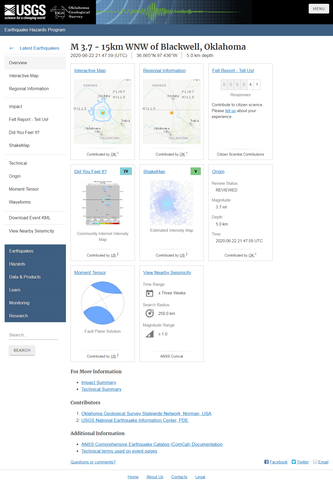Image resolution: width=333 pixels, height=488 pixels.
Task: Click the Fault Plane Solution beachball image
Action: click(x=103, y=303)
